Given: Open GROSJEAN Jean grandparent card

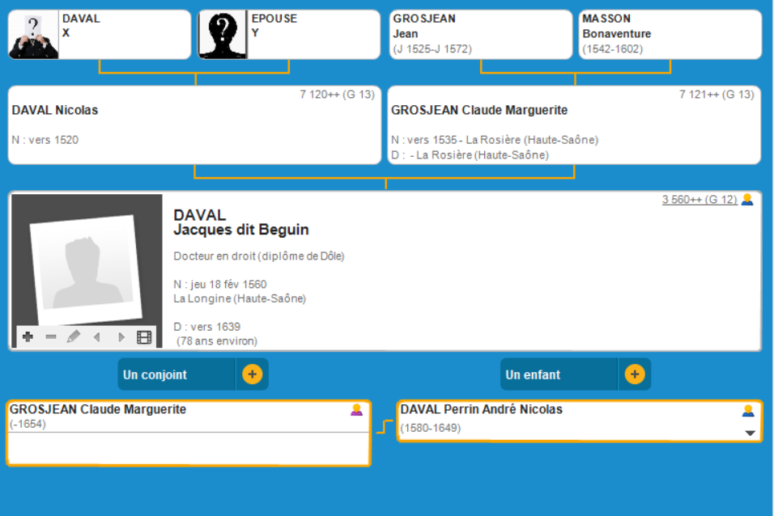Looking at the screenshot, I should (479, 34).
